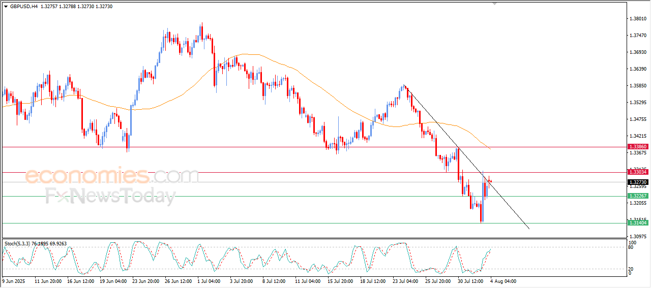Click the 8 Jul 12:00 time label
The width and height of the screenshot is (651, 288).
tap(274, 280)
